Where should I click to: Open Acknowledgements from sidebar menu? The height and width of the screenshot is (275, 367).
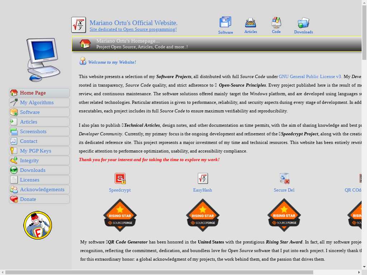pyautogui.click(x=39, y=189)
